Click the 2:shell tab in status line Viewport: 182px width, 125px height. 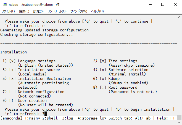[x=50, y=118]
